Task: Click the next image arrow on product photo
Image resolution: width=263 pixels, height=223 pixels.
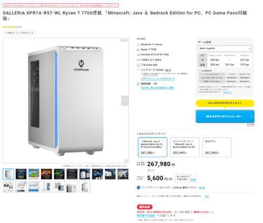Action: [125, 100]
